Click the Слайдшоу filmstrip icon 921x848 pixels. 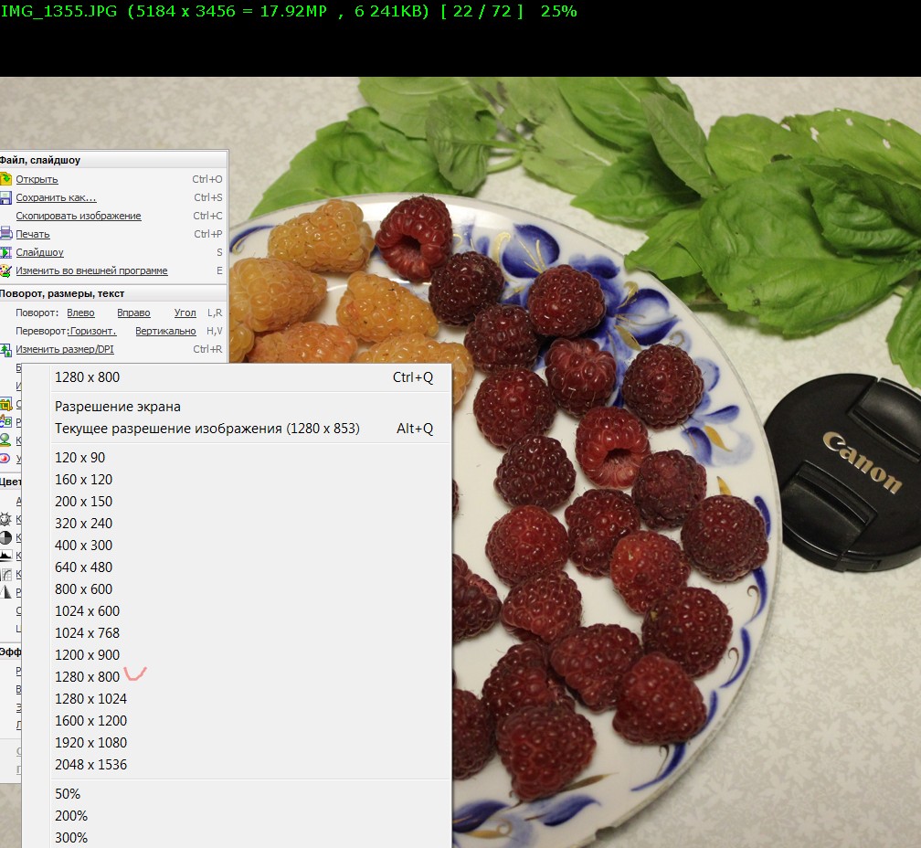point(5,252)
